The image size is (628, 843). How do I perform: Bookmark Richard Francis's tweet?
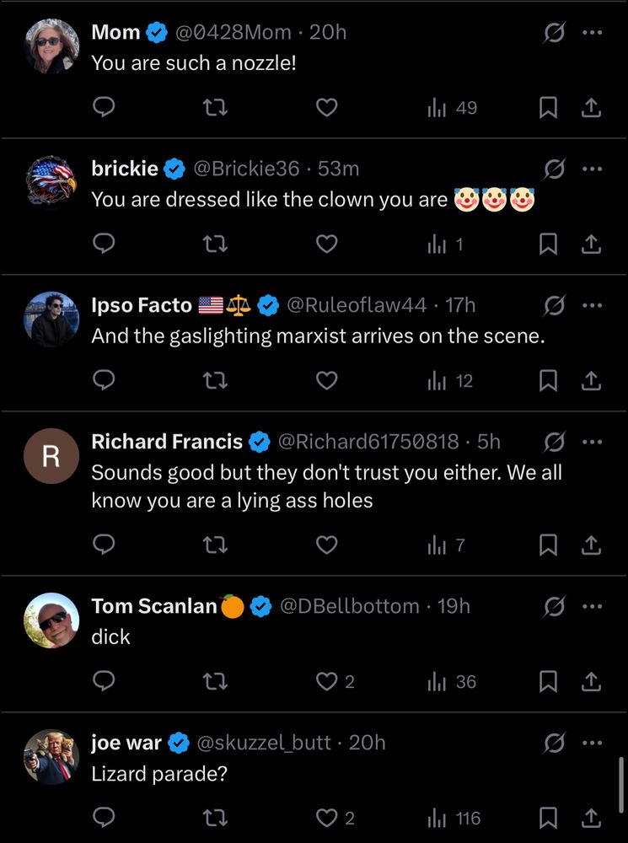click(x=548, y=545)
